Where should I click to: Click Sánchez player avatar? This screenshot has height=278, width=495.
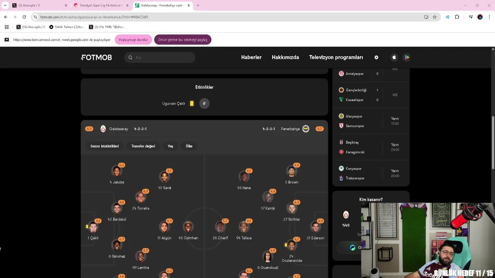[x=117, y=245]
